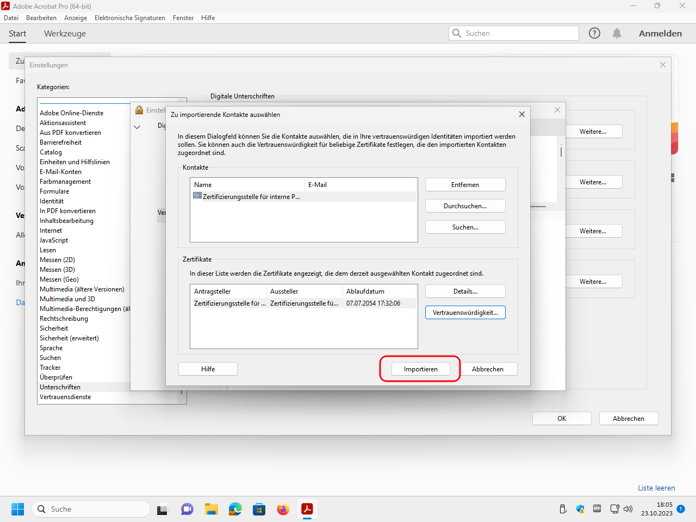Expand the chevron in Einstellungen dialog
The image size is (696, 522).
click(137, 127)
